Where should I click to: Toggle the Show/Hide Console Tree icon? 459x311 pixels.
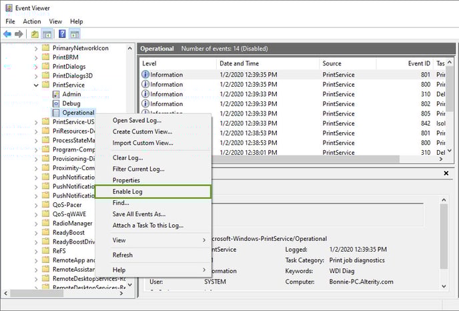[x=47, y=34]
